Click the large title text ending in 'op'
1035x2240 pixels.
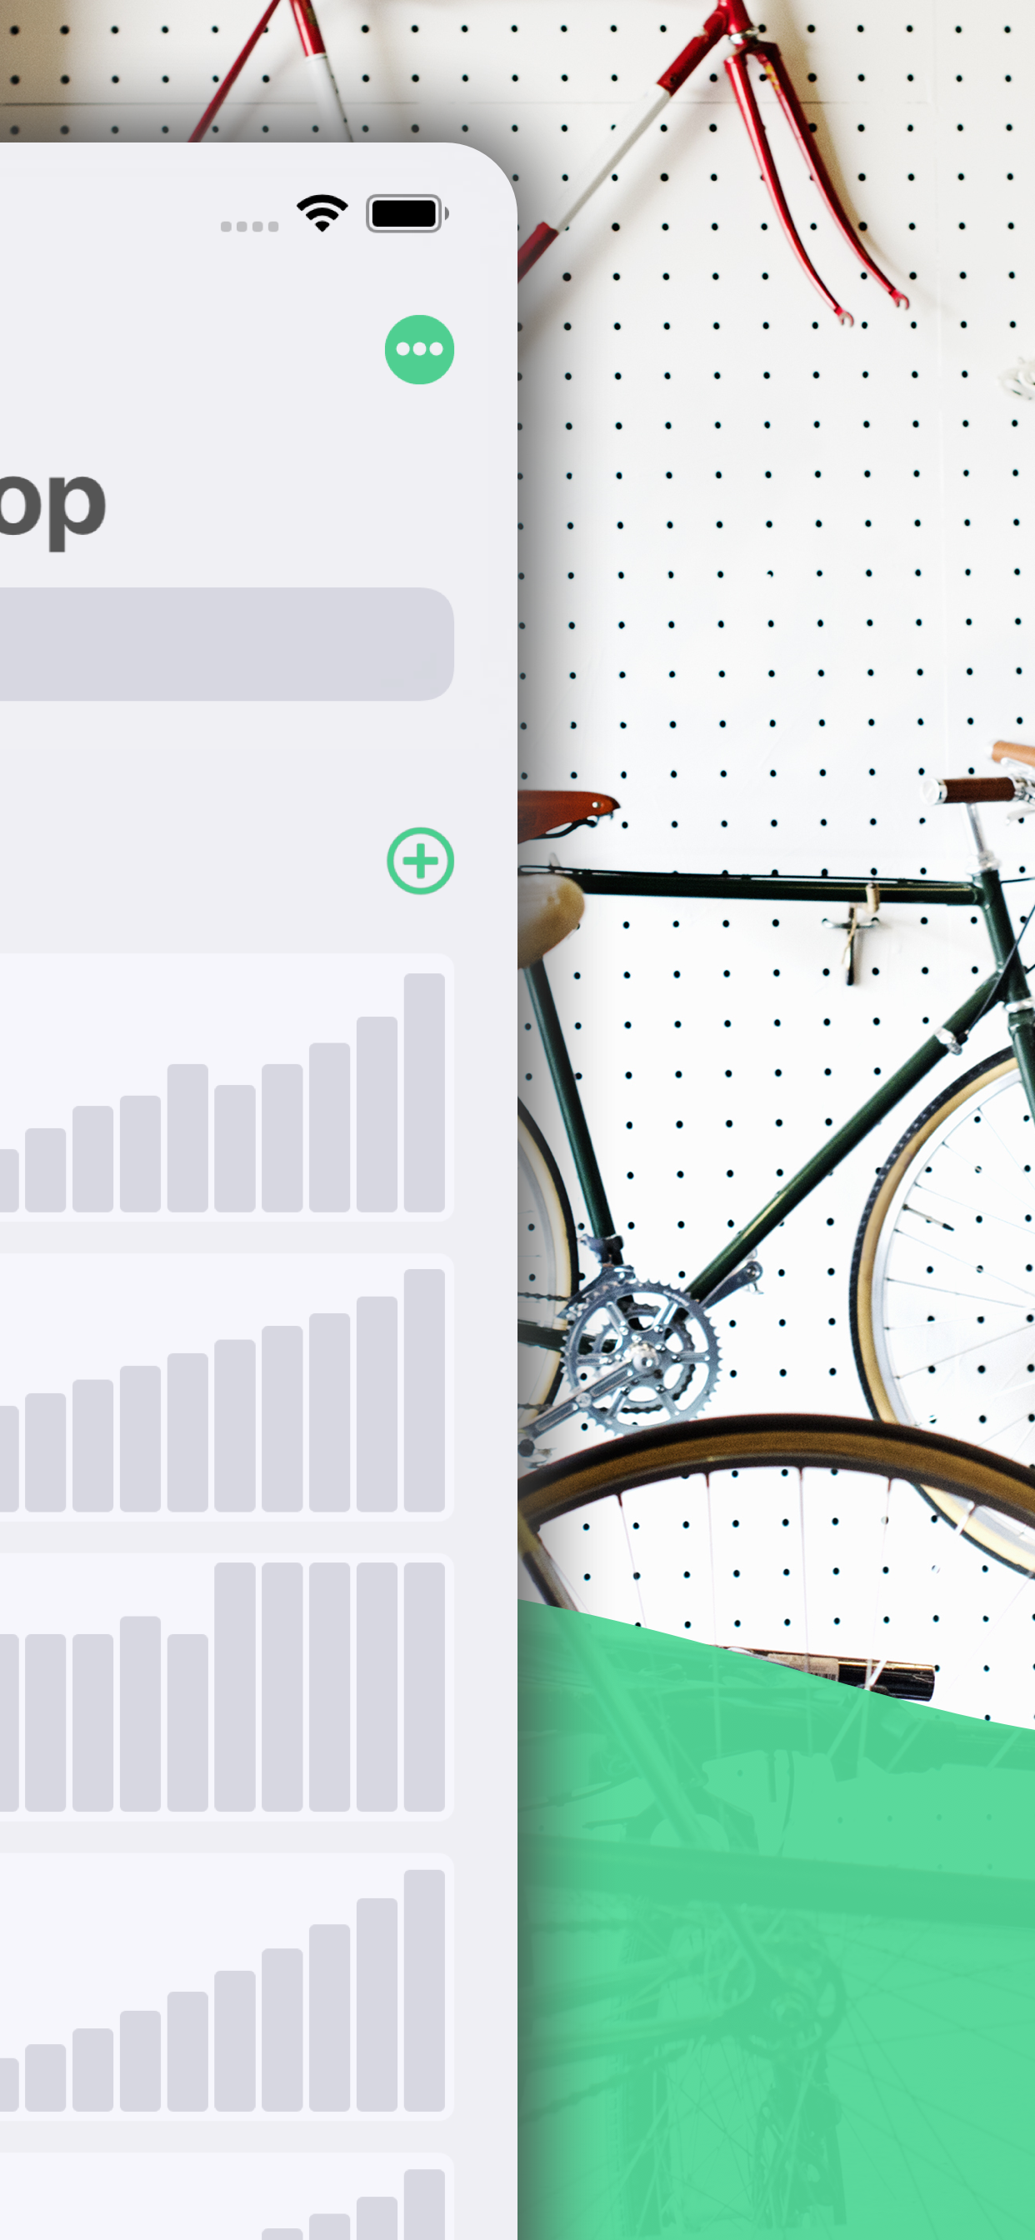pyautogui.click(x=52, y=504)
